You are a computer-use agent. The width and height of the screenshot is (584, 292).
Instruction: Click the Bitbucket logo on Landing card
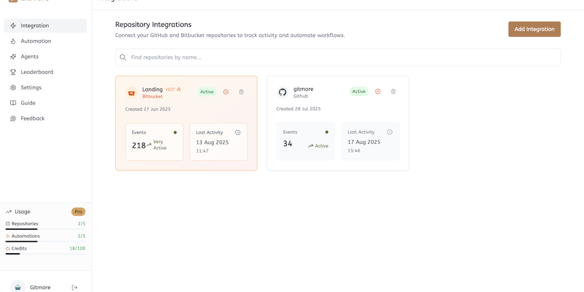(x=132, y=92)
